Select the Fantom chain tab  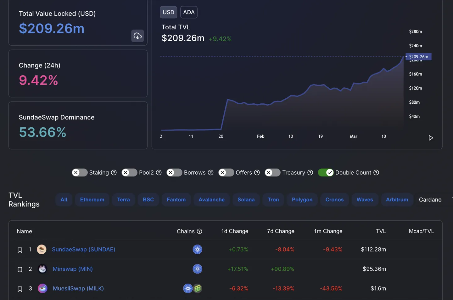pyautogui.click(x=176, y=199)
